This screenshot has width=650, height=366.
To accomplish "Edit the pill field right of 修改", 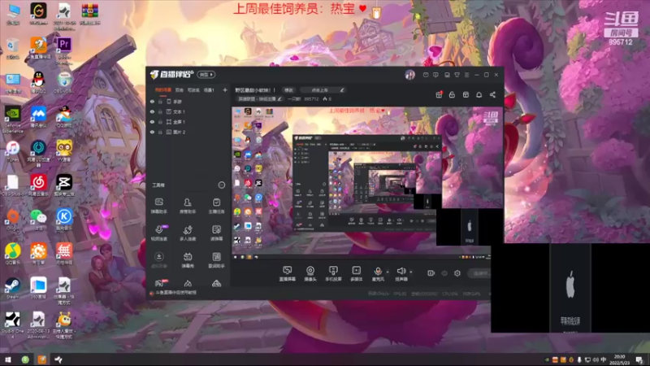I will pyautogui.click(x=323, y=90).
